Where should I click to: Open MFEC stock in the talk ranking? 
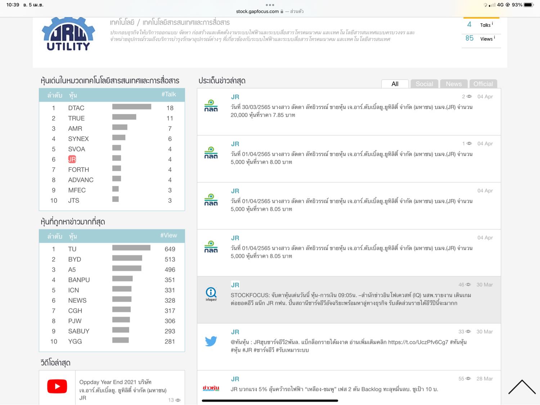pyautogui.click(x=77, y=190)
